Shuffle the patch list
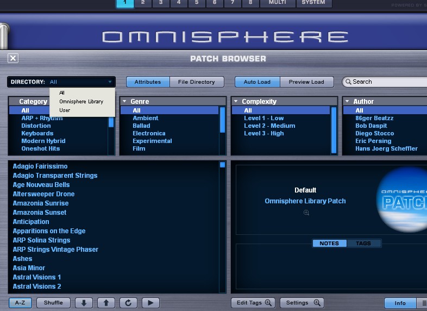Screen dimensions: 427x311 click(x=53, y=303)
